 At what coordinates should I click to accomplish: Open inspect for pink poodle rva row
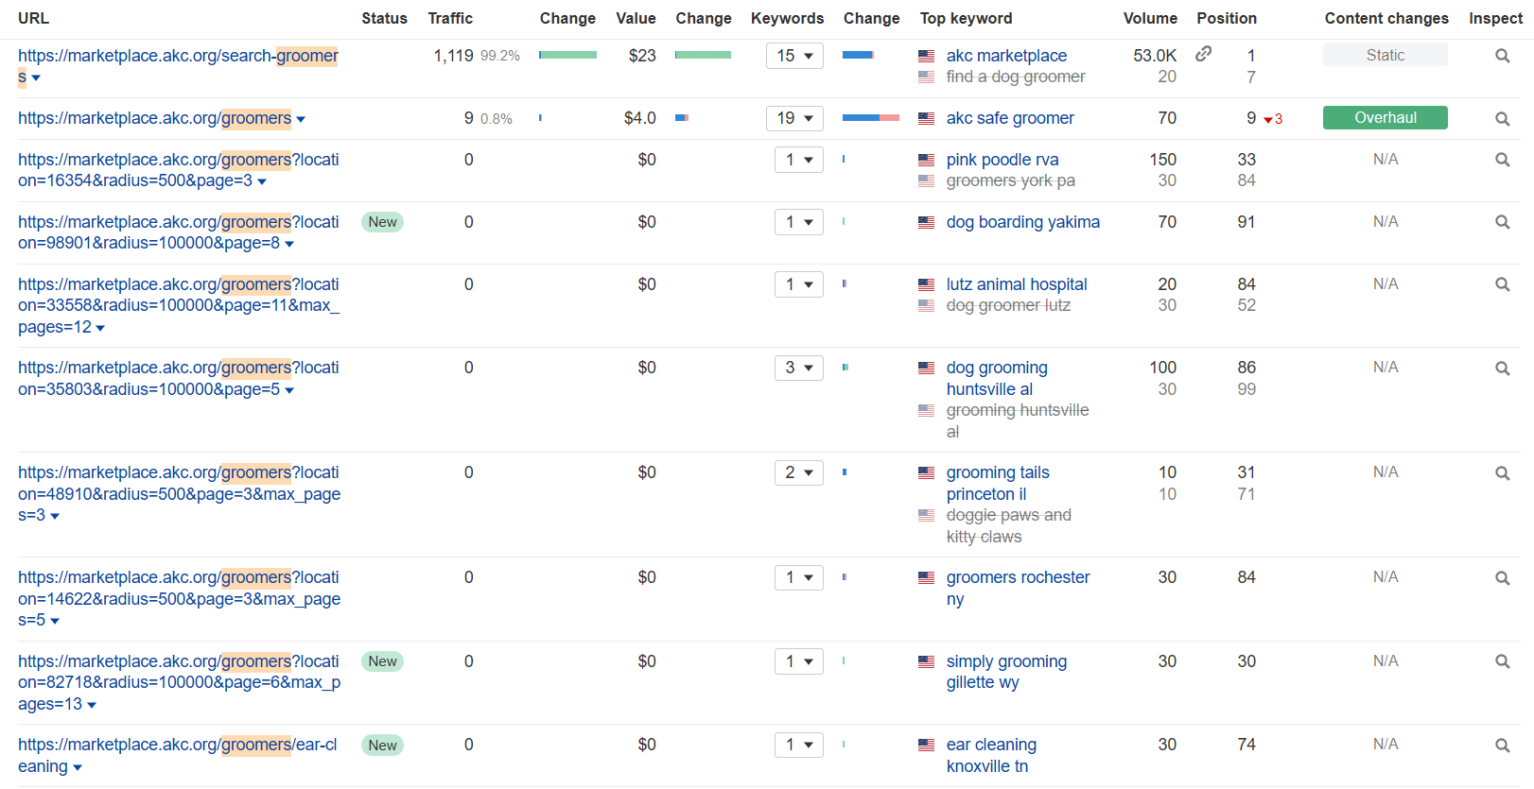pos(1502,160)
